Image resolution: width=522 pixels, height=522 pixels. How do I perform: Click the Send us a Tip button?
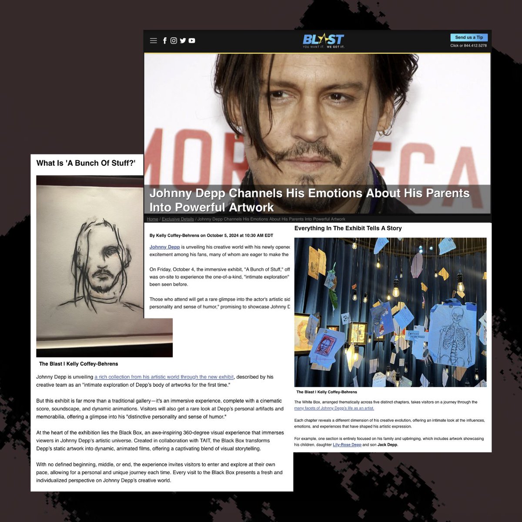click(469, 37)
